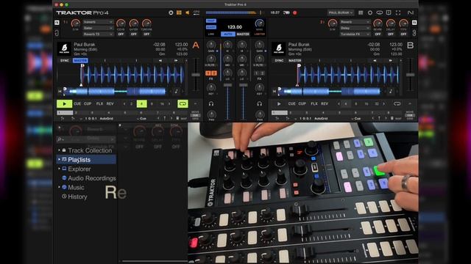Image resolution: width=471 pixels, height=264 pixels.
Task: Toggle FX 2 assign button on Deck A channel
Action: [x=214, y=73]
